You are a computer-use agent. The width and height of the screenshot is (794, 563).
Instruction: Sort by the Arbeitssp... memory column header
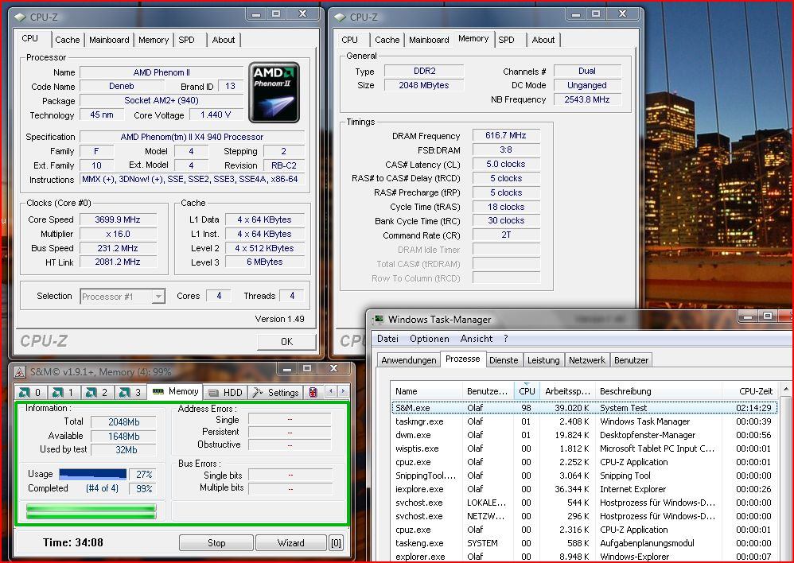567,391
